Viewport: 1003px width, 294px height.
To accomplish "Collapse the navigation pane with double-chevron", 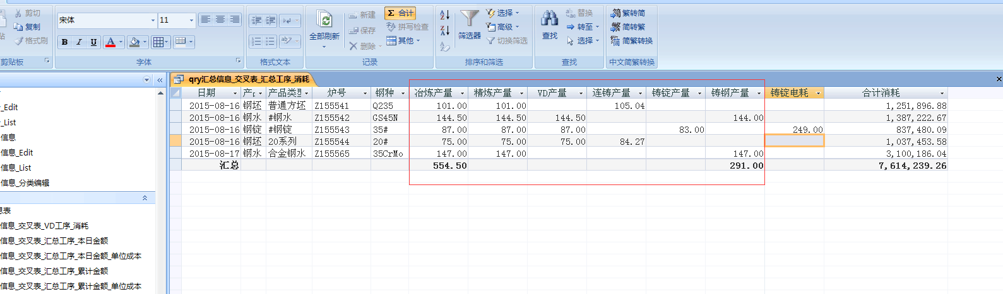I will [160, 80].
